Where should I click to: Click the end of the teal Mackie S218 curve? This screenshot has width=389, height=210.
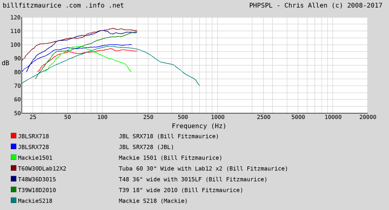click(199, 85)
